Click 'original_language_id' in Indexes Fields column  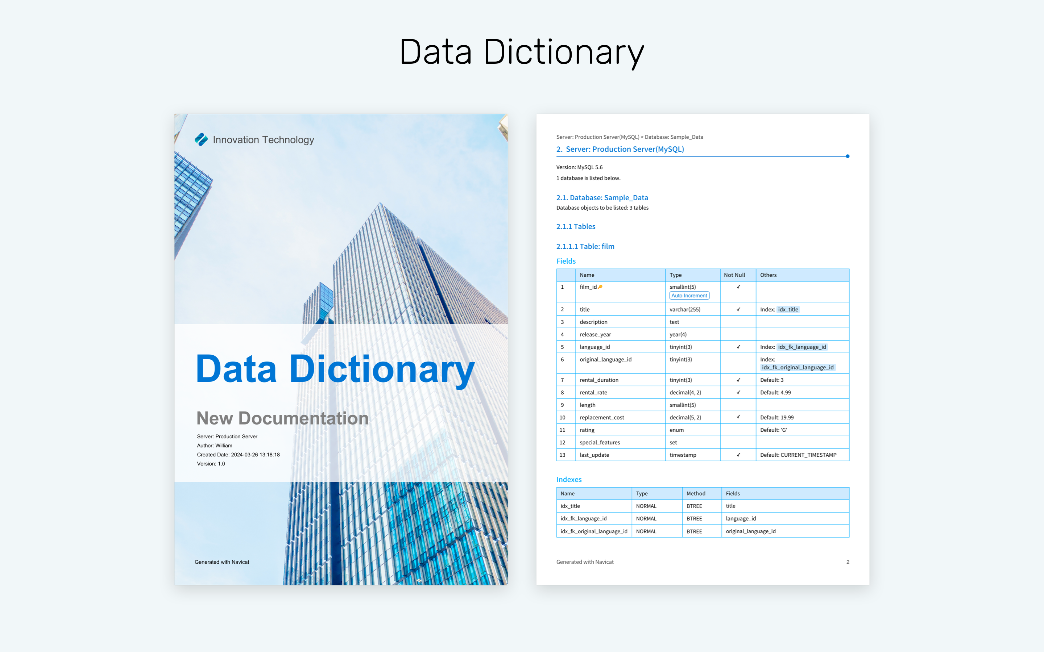[x=750, y=531]
